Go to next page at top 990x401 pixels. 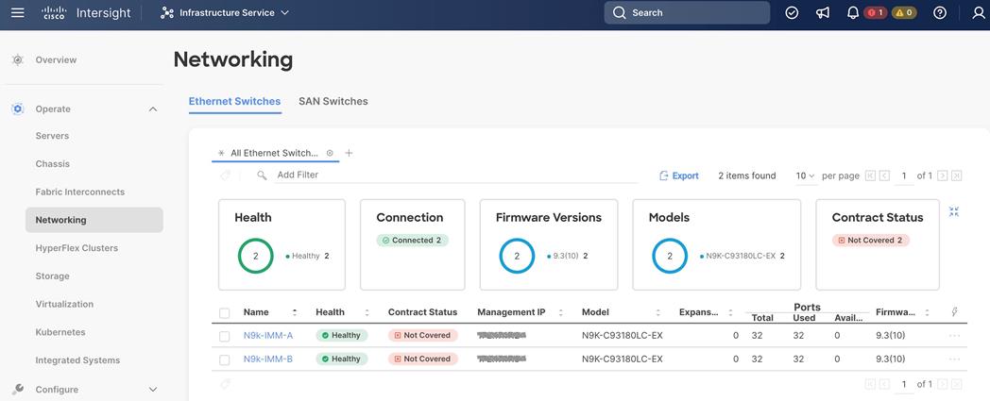click(x=943, y=175)
